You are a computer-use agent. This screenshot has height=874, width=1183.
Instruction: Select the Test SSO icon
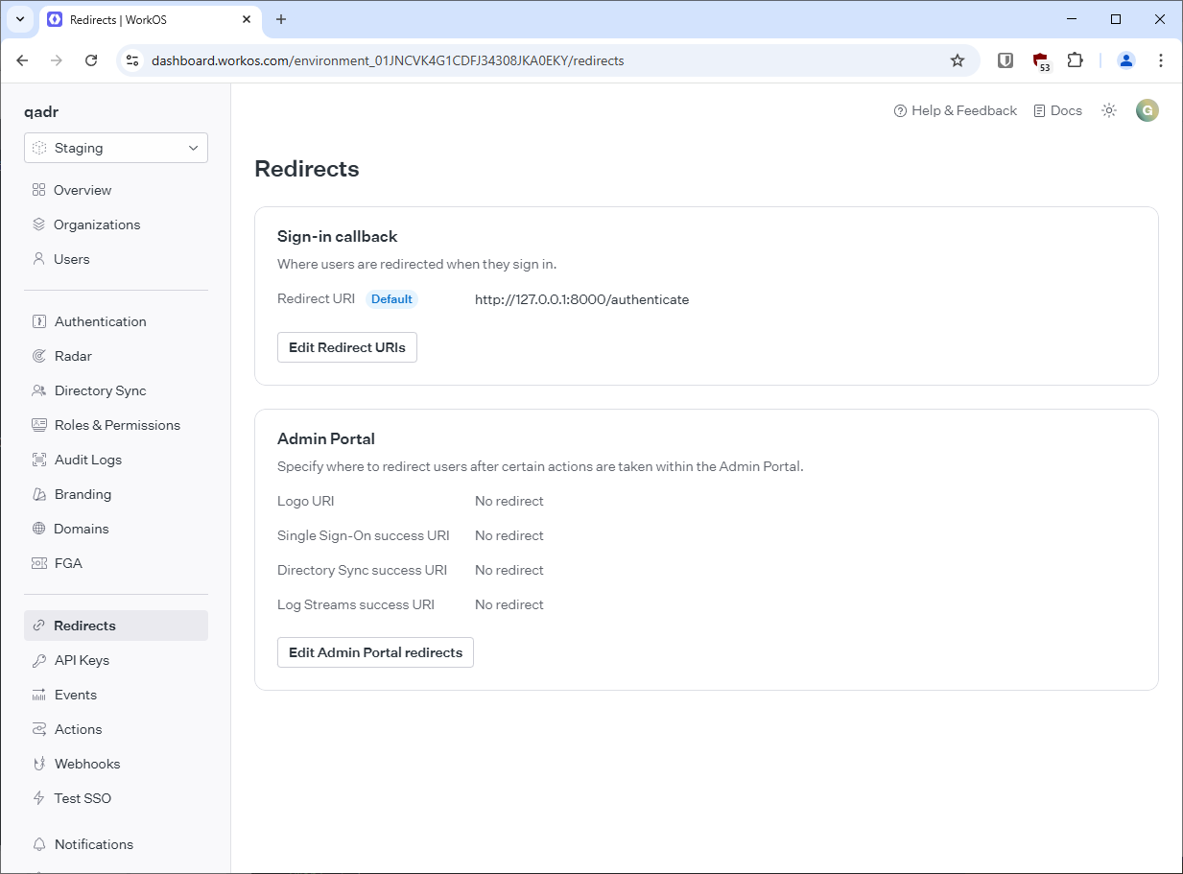[38, 797]
